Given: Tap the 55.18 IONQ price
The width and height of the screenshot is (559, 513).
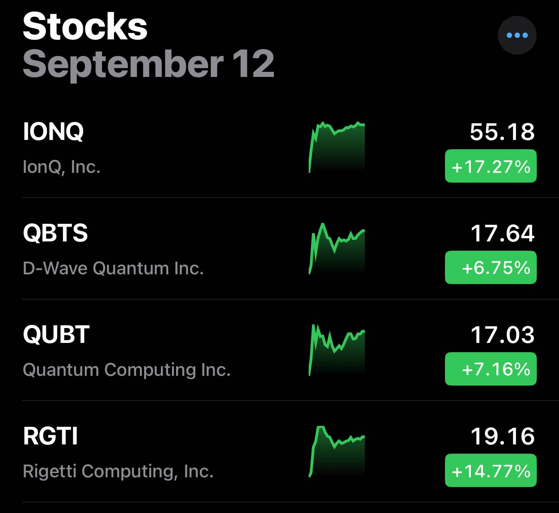Looking at the screenshot, I should pos(502,132).
